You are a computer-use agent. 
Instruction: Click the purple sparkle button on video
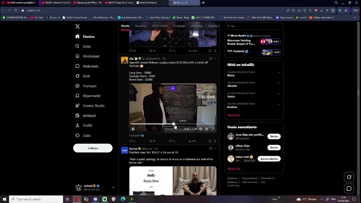tap(173, 88)
